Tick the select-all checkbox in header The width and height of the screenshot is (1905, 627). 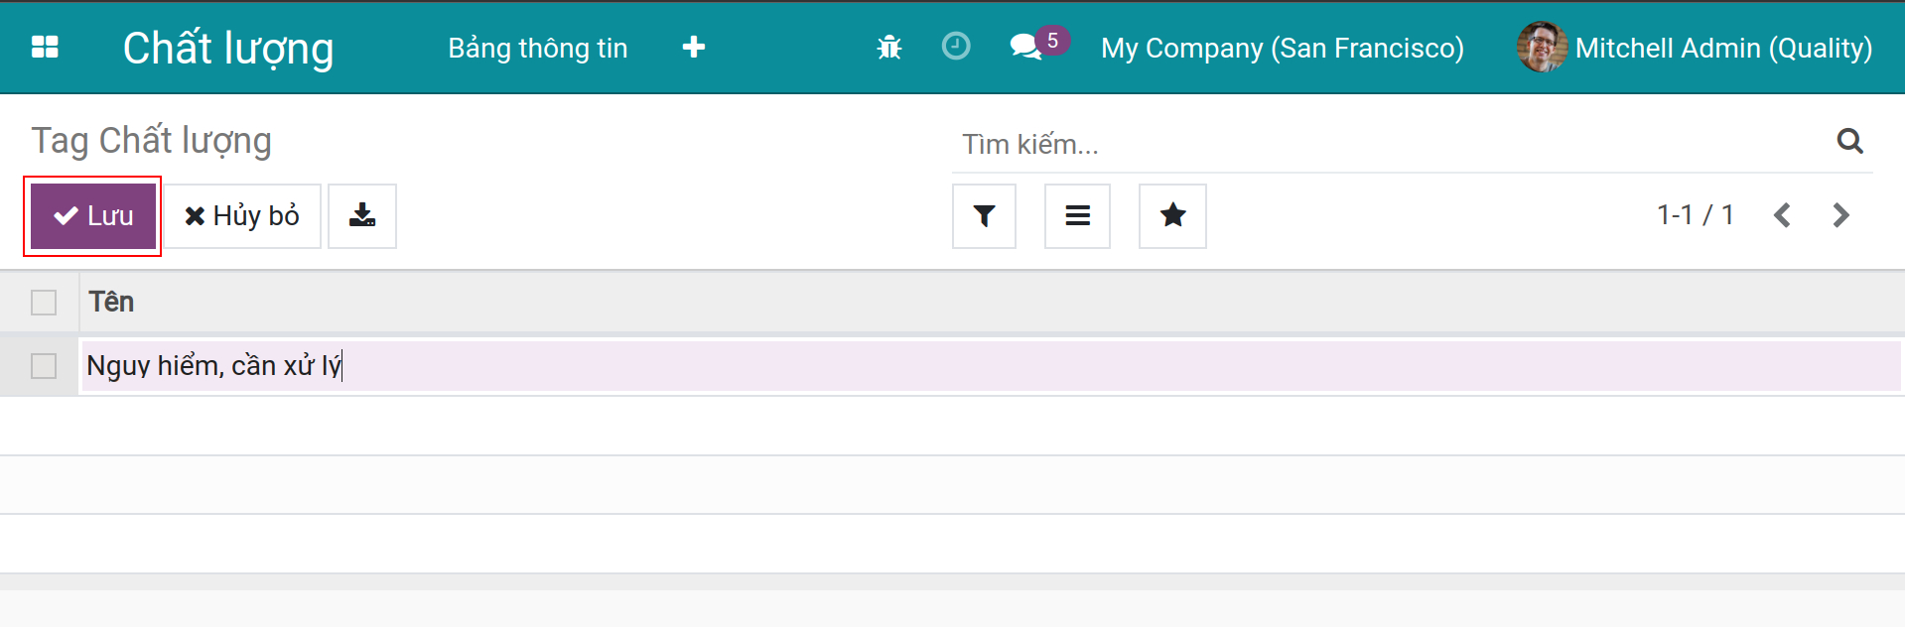pyautogui.click(x=44, y=303)
